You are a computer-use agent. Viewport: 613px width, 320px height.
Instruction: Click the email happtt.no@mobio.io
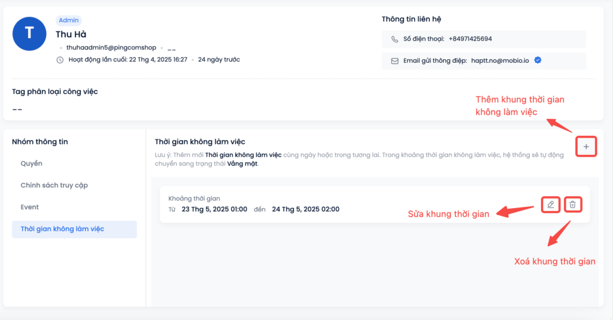click(x=500, y=60)
